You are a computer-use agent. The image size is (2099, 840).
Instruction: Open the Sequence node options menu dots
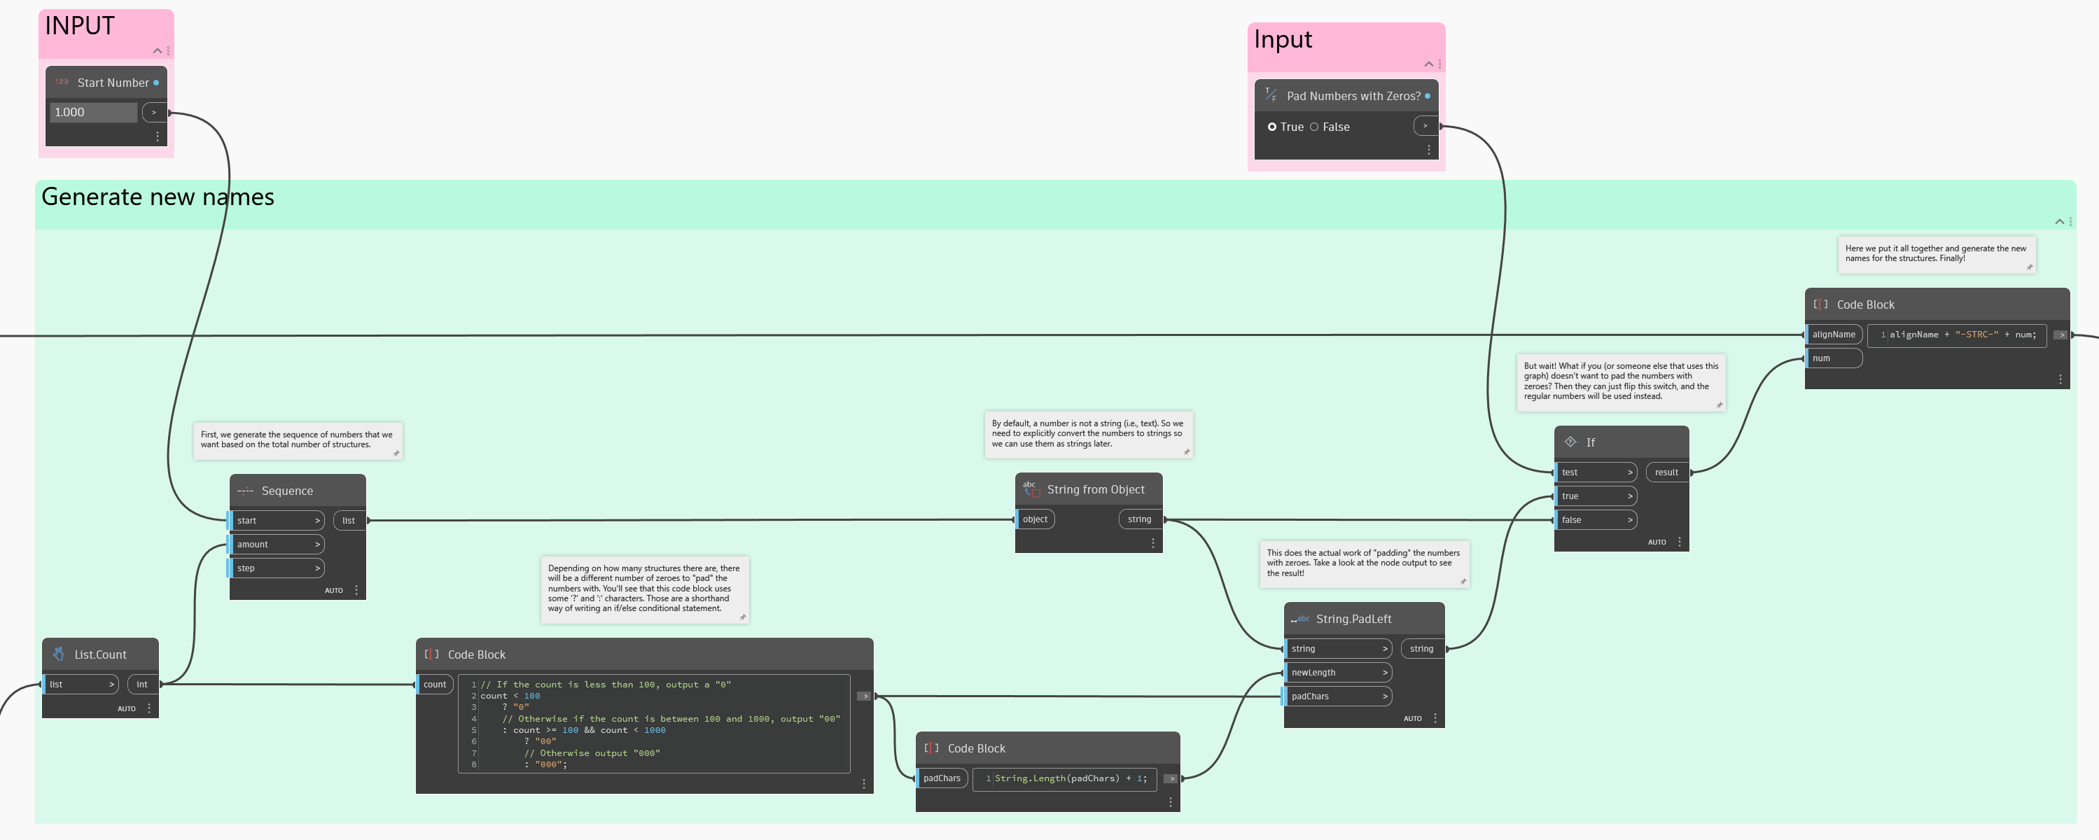click(356, 590)
